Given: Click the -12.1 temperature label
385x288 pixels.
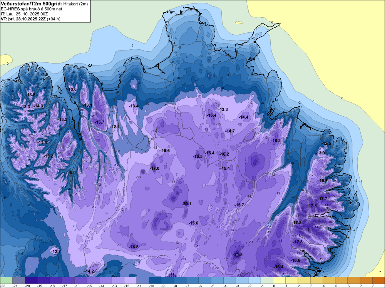Looking at the screenshot, I should pyautogui.click(x=115, y=127).
